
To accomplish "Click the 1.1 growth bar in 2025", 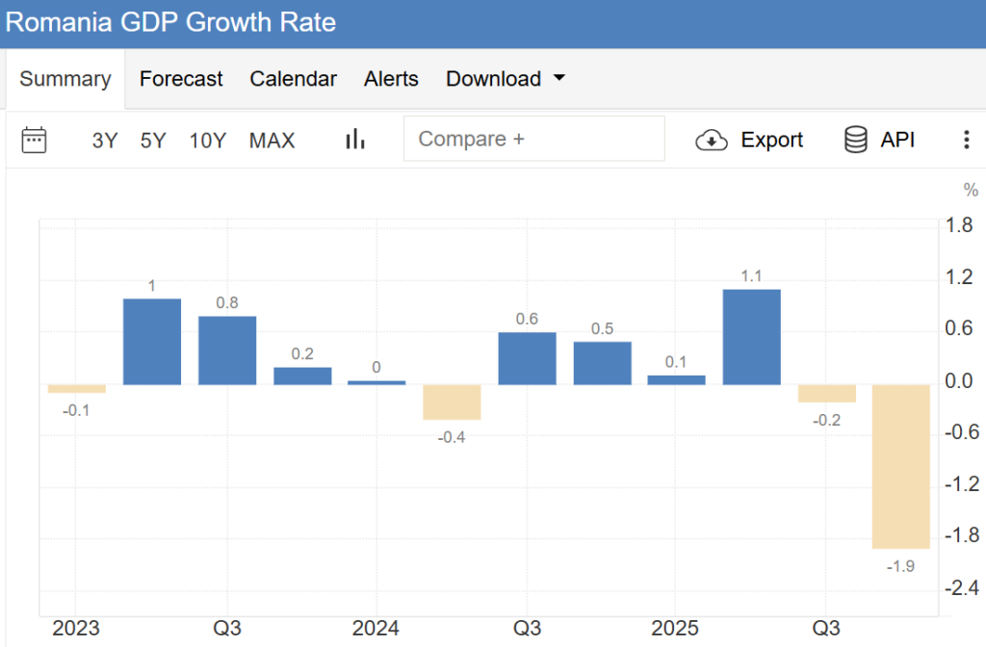I will point(751,337).
